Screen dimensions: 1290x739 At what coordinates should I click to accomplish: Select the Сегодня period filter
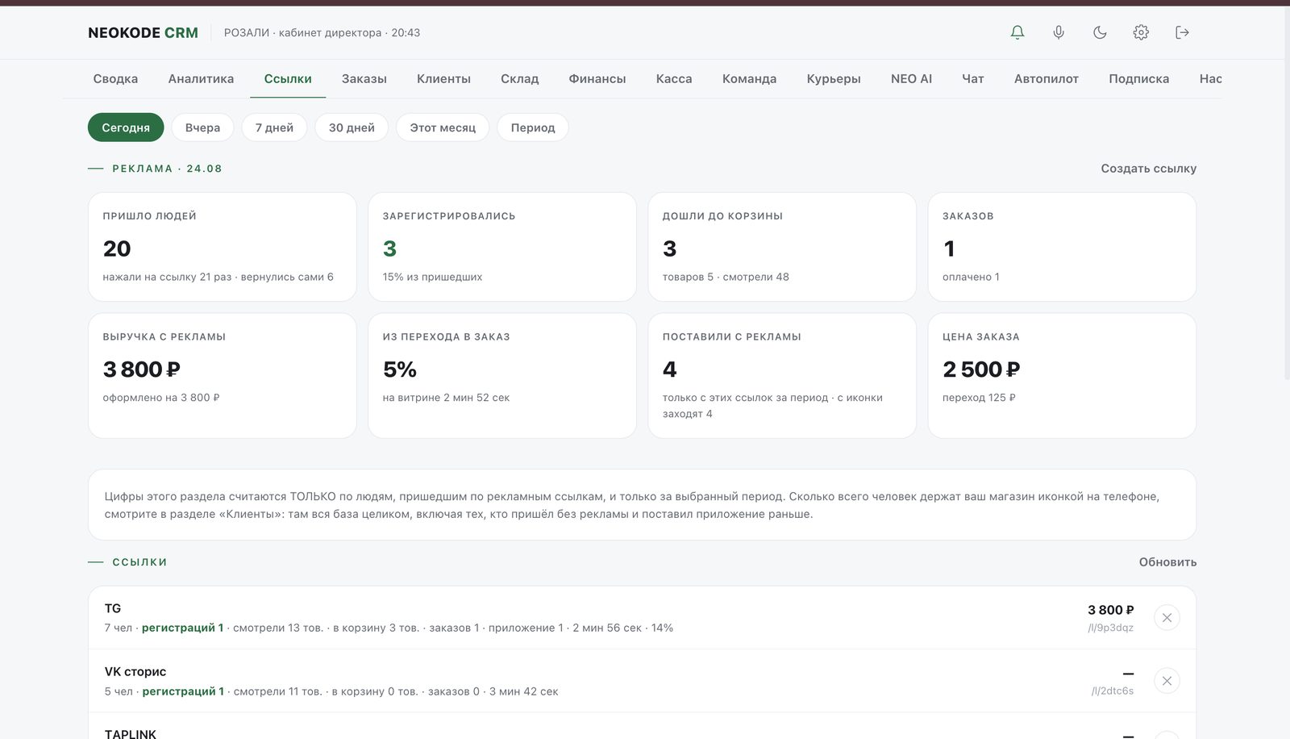point(126,127)
